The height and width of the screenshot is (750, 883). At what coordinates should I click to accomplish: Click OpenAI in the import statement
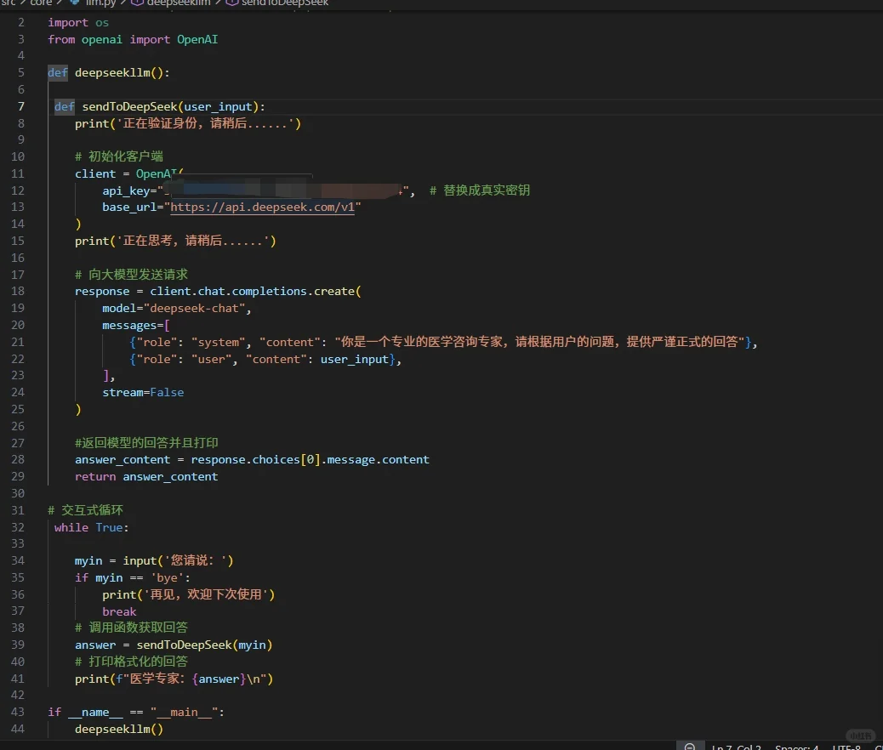[197, 39]
